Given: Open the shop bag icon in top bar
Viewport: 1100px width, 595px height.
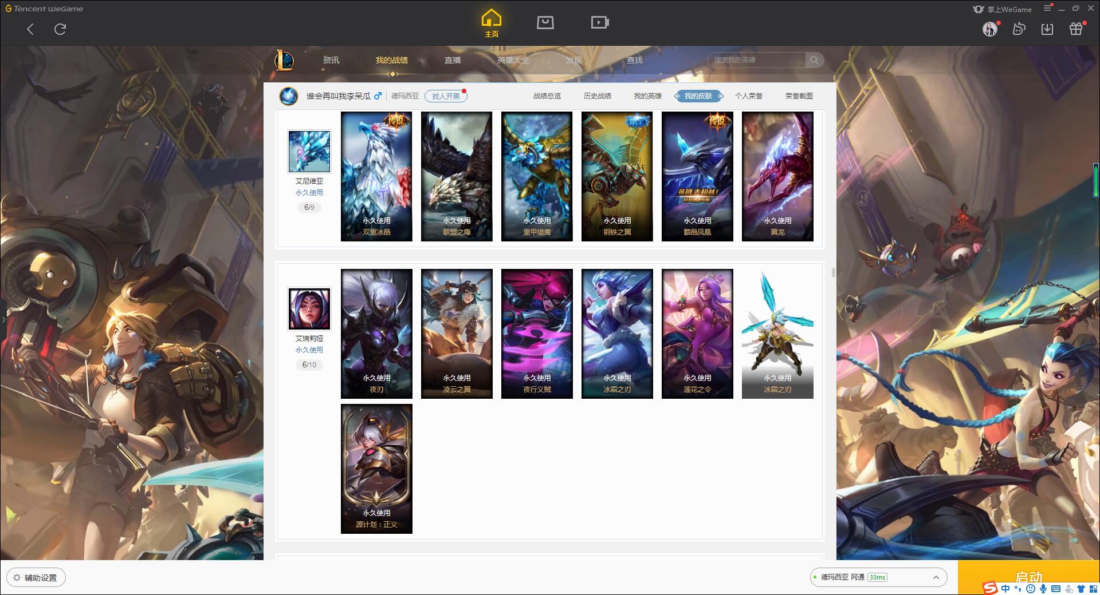Looking at the screenshot, I should [x=545, y=22].
